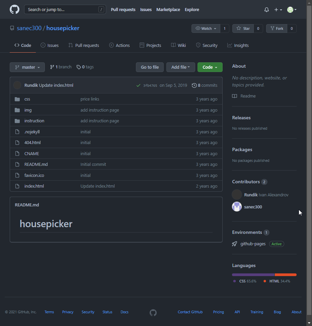
Task: Open the Watch dropdown button
Action: (x=206, y=28)
